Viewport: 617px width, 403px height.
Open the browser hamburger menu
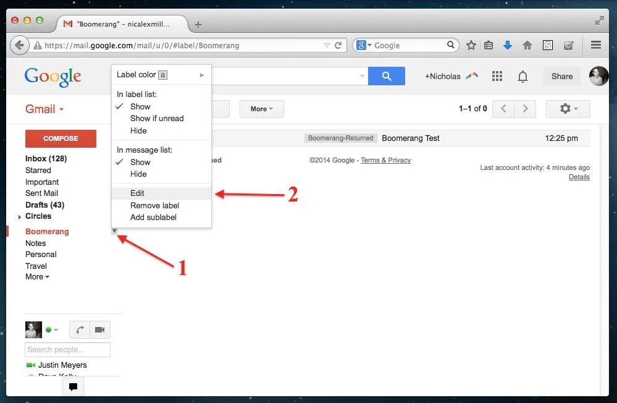coord(596,45)
